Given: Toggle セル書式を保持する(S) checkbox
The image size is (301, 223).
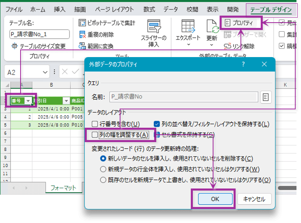Looking at the screenshot, I should coord(157,135).
